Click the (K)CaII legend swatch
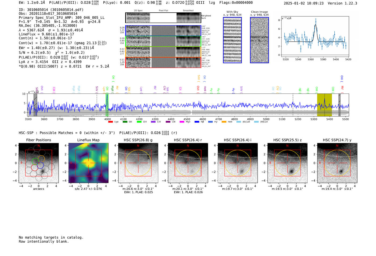The image size is (376, 256). (x=239, y=122)
